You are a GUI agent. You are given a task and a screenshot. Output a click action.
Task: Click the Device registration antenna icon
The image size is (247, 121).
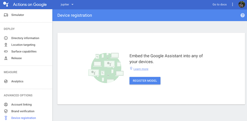(6, 118)
